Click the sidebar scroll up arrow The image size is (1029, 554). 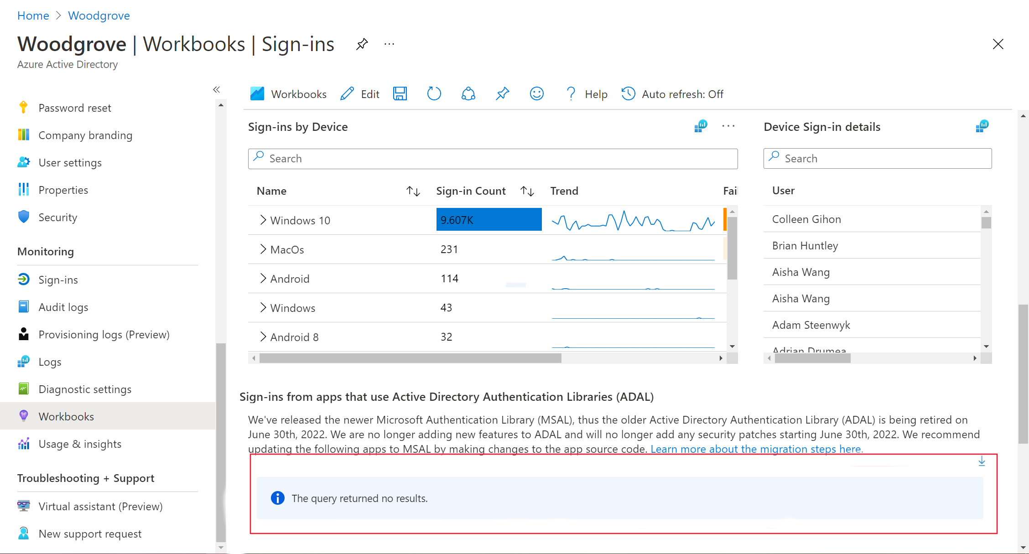221,105
